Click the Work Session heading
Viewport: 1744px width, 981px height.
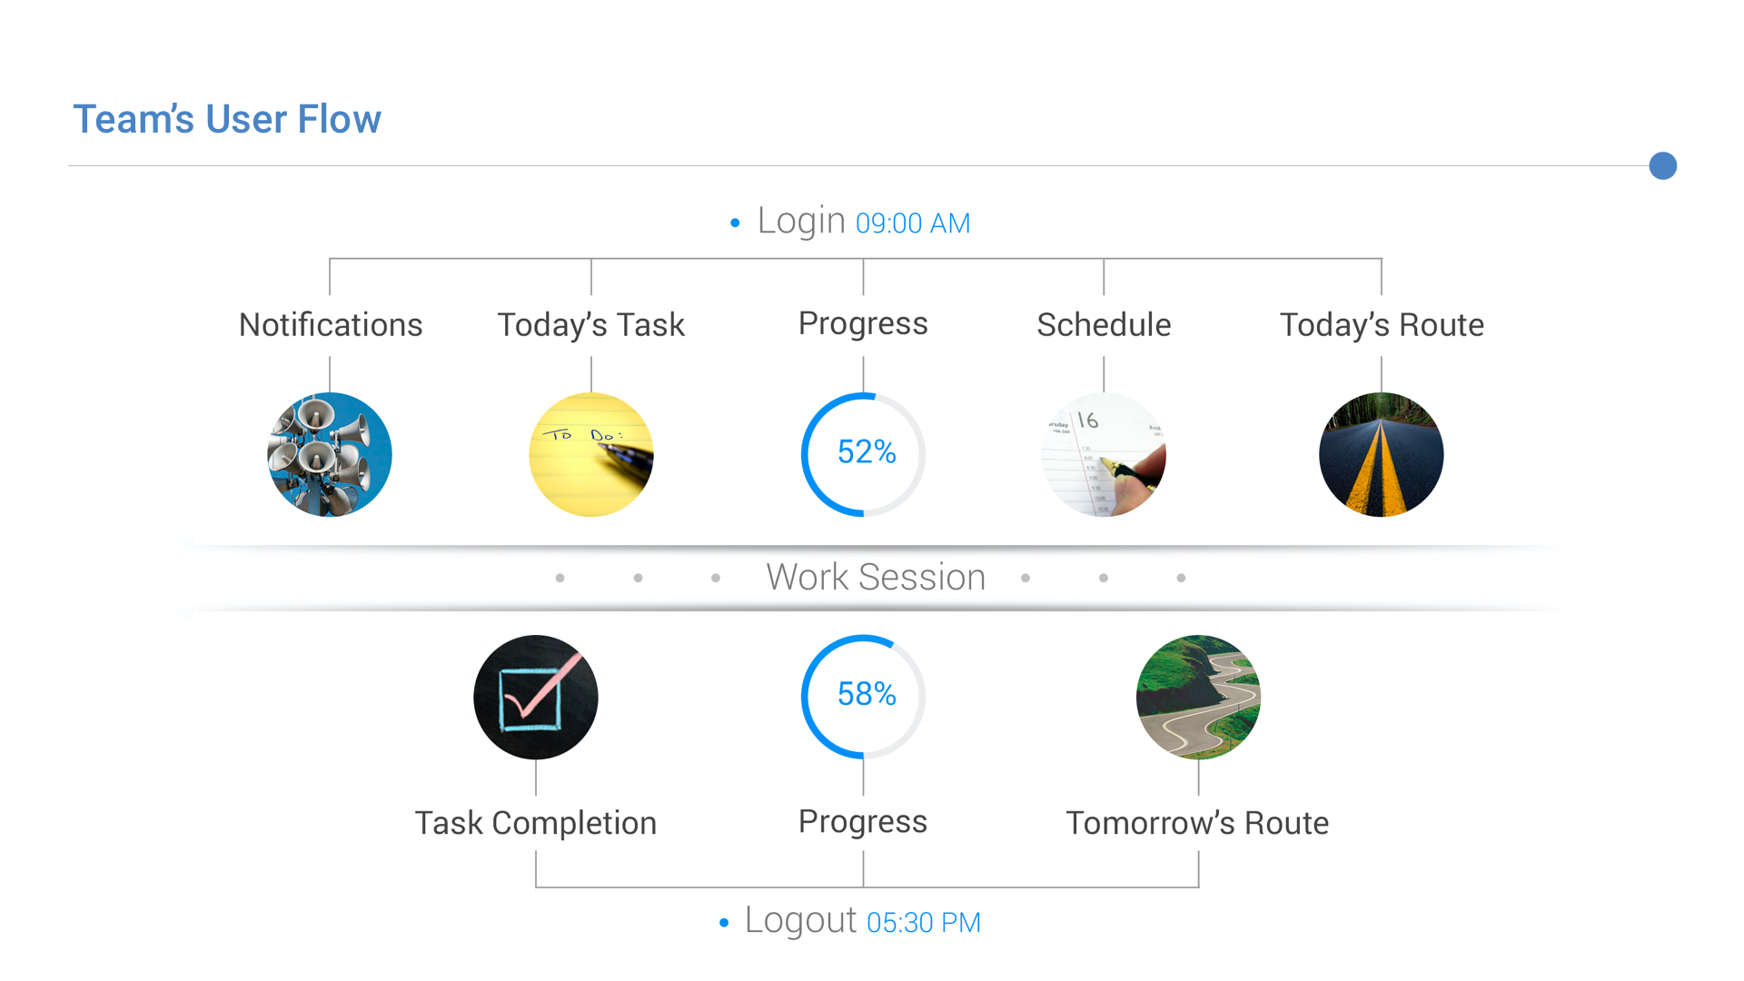click(876, 578)
